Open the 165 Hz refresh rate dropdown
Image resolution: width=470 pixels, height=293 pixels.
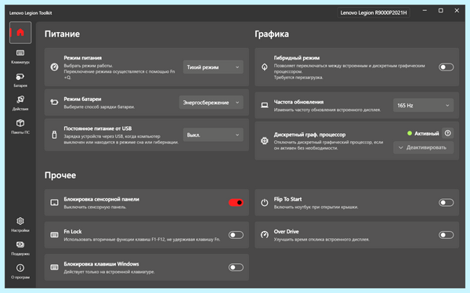click(423, 106)
